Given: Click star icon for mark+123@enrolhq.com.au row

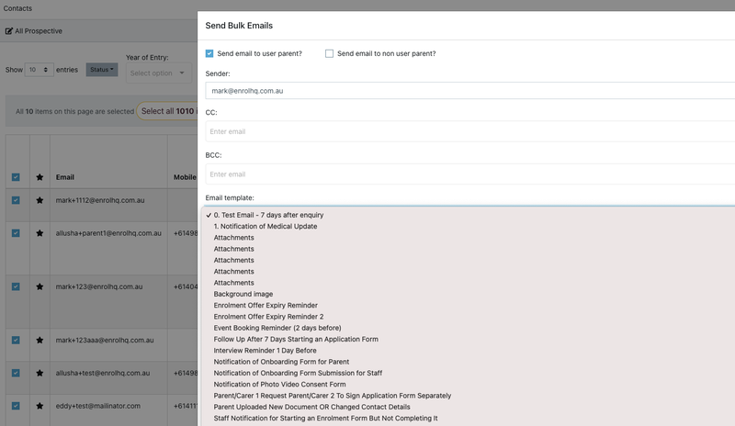Looking at the screenshot, I should pos(40,286).
